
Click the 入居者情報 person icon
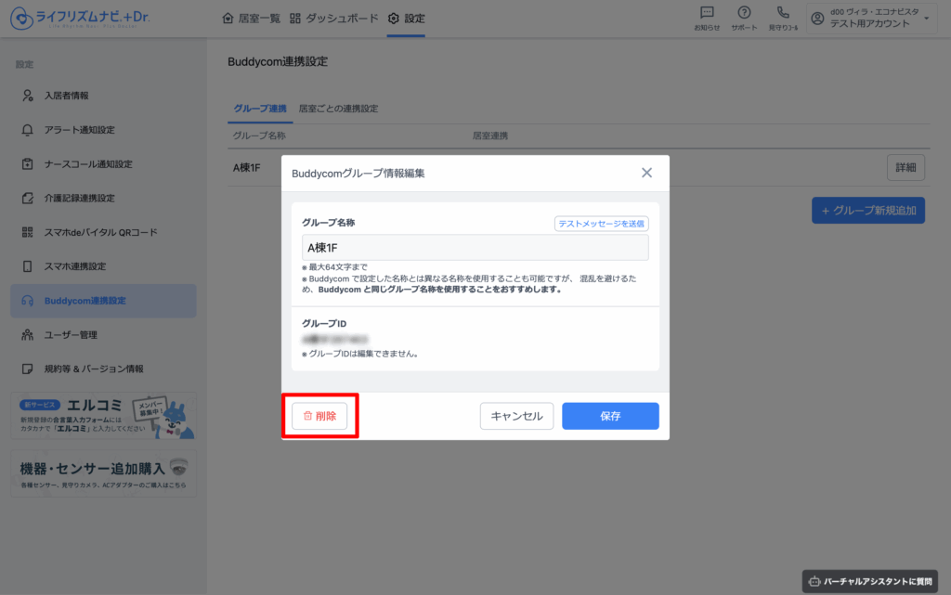pyautogui.click(x=27, y=96)
